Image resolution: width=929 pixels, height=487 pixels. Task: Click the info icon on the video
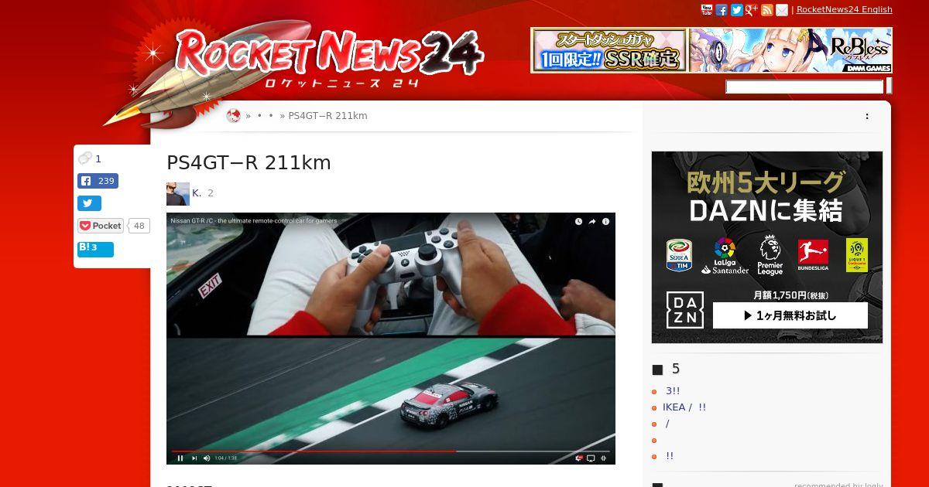(x=606, y=221)
